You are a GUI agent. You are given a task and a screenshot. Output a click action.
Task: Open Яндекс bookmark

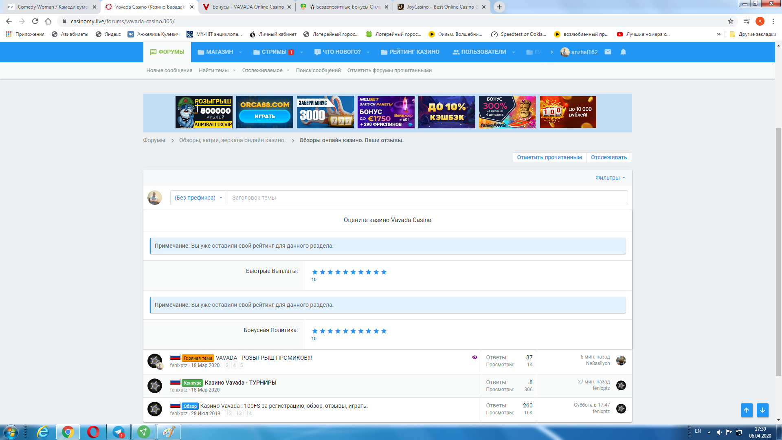[108, 34]
